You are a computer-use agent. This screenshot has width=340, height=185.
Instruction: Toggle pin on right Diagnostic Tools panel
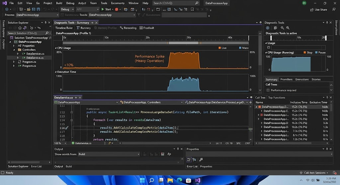click(327, 23)
